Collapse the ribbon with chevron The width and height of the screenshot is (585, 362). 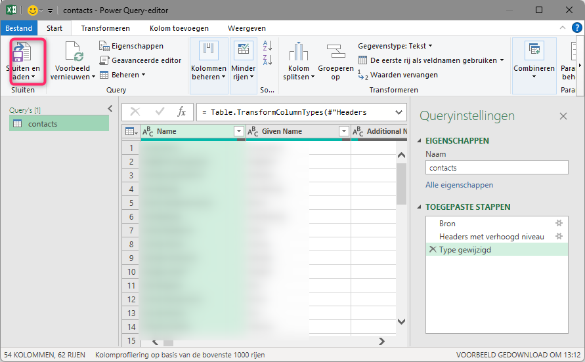tap(563, 28)
